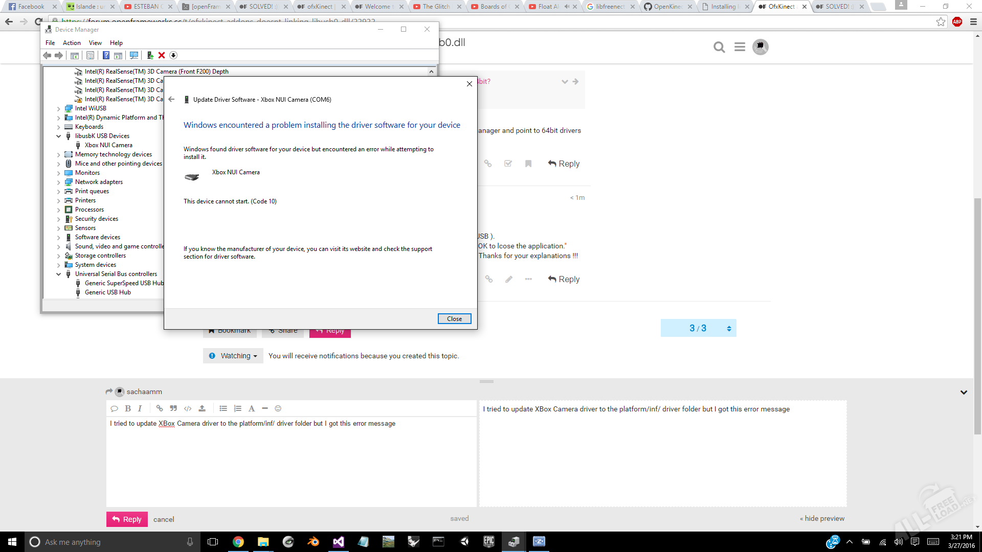Open the forum search magnifier icon
This screenshot has width=982, height=552.
[x=719, y=47]
